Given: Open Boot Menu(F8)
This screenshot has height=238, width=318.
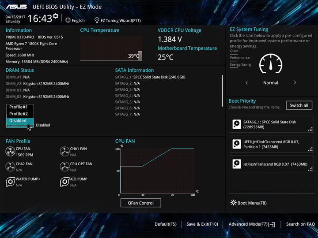Looking at the screenshot, I should (x=252, y=203).
